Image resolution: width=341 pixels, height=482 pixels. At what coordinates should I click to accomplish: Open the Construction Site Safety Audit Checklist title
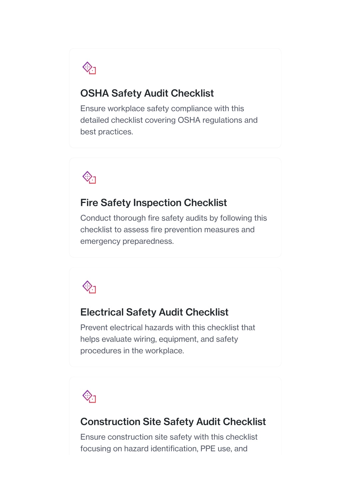coord(173,421)
